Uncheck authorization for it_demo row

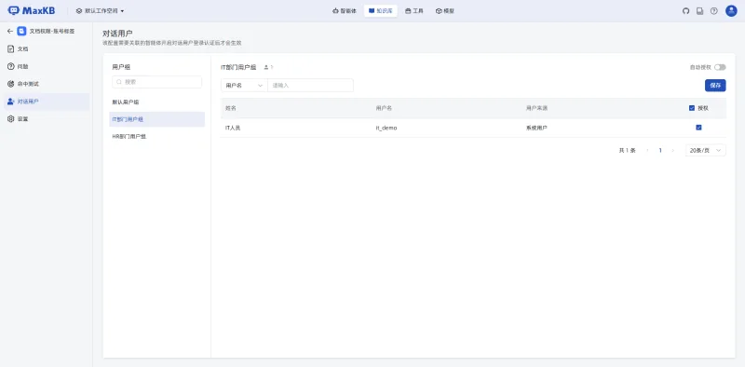pyautogui.click(x=698, y=128)
